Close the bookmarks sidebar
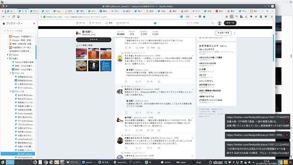The image size is (293, 165). tap(34, 23)
